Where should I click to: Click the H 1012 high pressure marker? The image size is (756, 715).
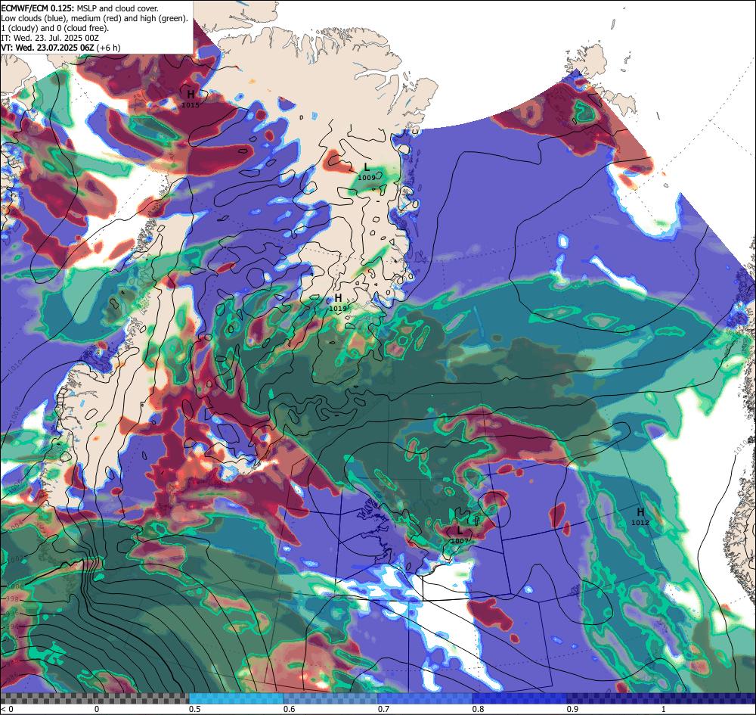(x=640, y=516)
